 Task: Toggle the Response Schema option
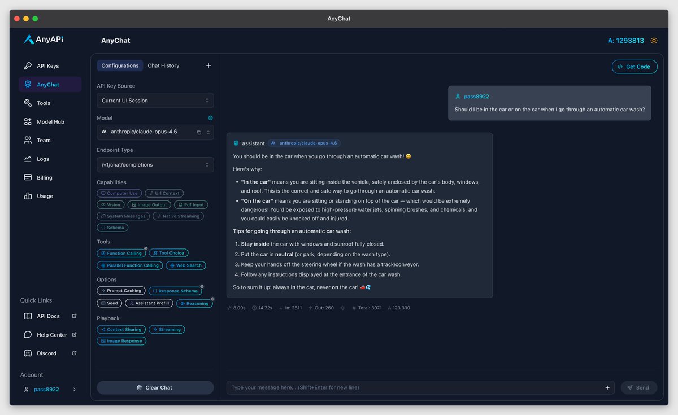click(x=175, y=291)
